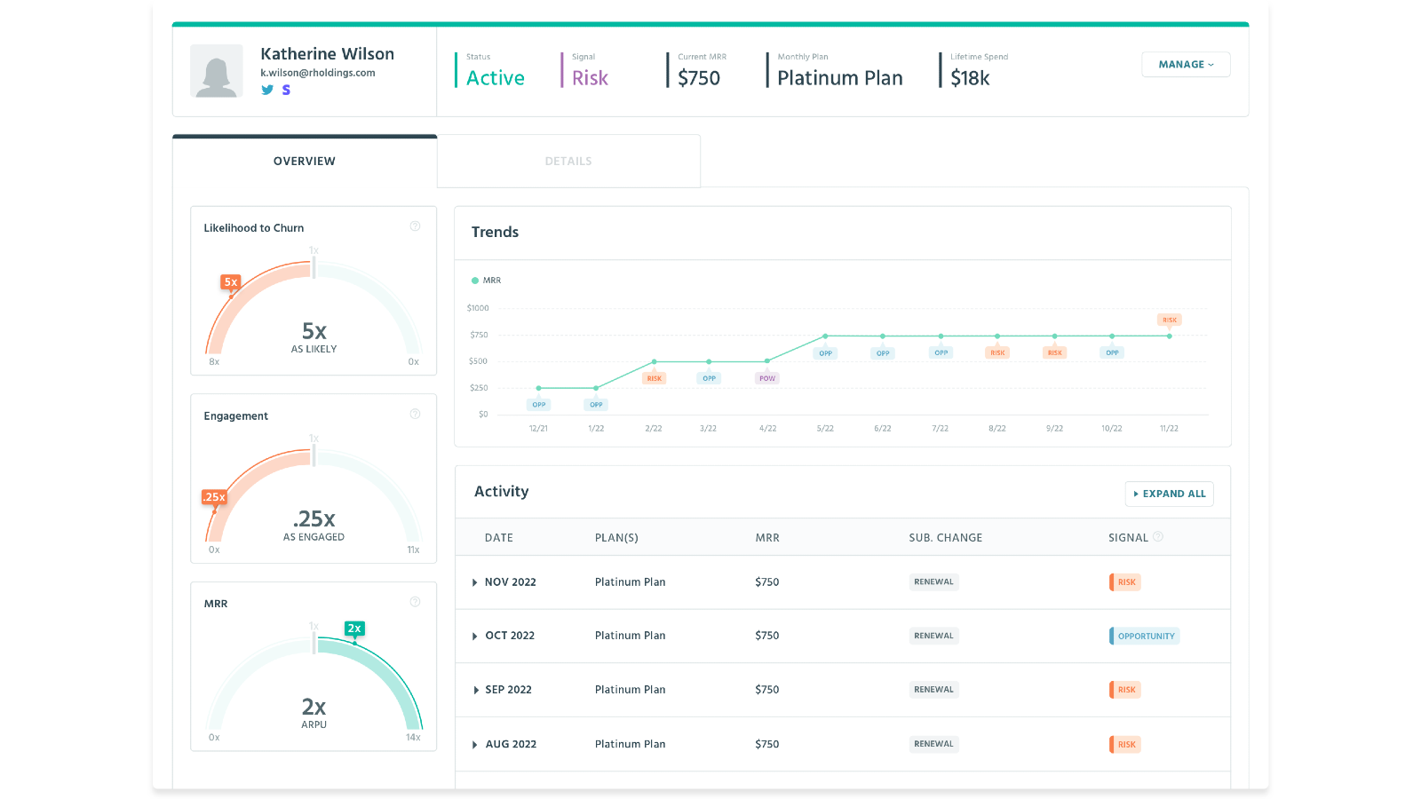Click the 5x marker on churn gauge
The height and width of the screenshot is (799, 1421).
pos(231,282)
